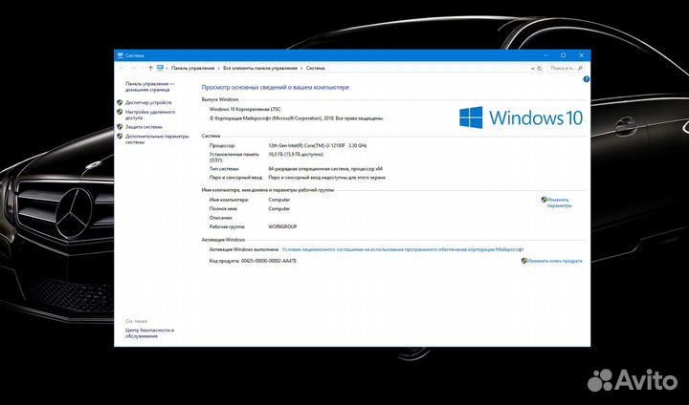Open help with the blue question icon

587,79
